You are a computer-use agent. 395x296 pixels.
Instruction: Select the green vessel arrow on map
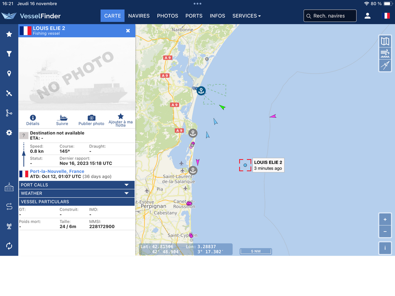point(222,107)
